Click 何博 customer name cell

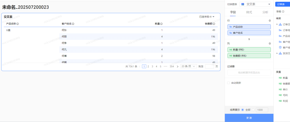point(64,56)
